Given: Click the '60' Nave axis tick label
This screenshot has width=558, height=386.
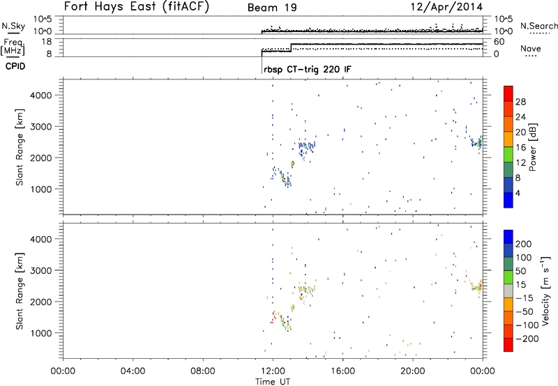Looking at the screenshot, I should (x=499, y=42).
